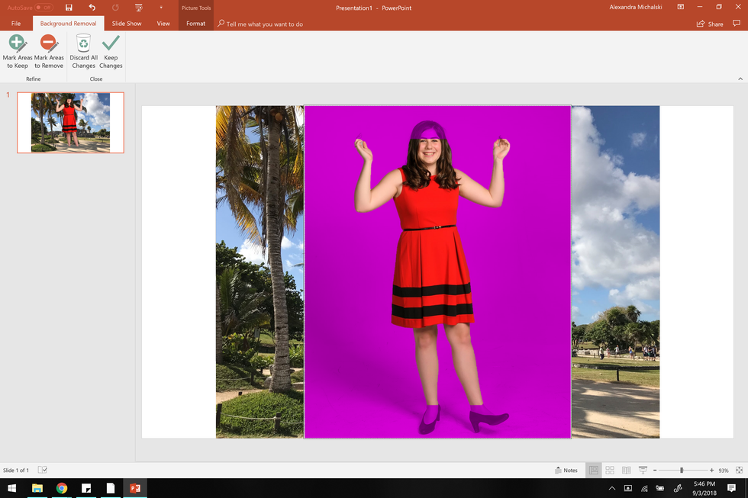
Task: Select the Mark Areas to Remove tool
Action: (49, 50)
